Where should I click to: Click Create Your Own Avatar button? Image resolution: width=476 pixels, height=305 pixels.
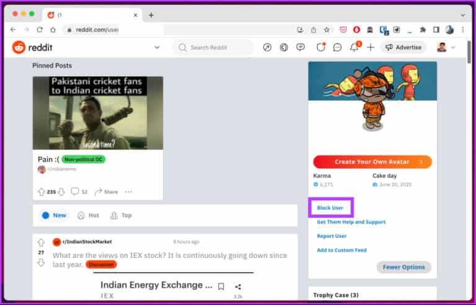372,162
